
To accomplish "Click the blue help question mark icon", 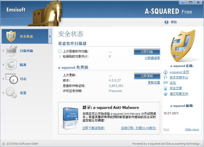I will (167, 22).
